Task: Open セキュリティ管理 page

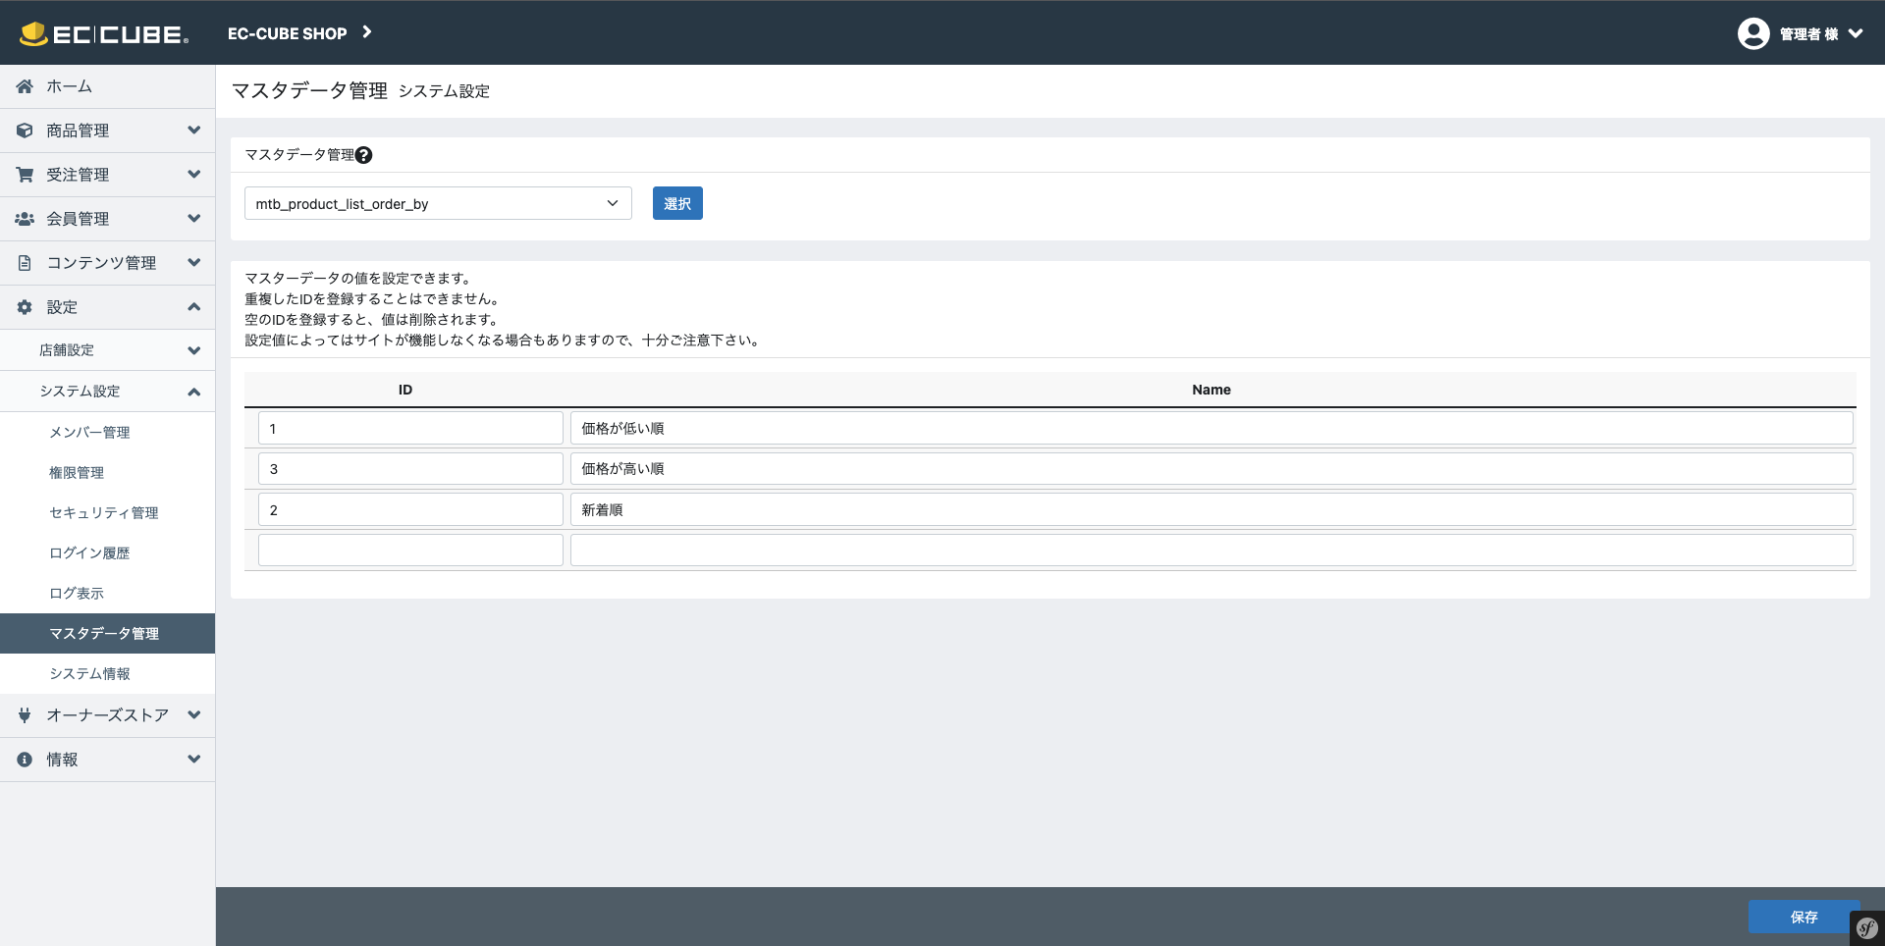Action: [x=104, y=512]
